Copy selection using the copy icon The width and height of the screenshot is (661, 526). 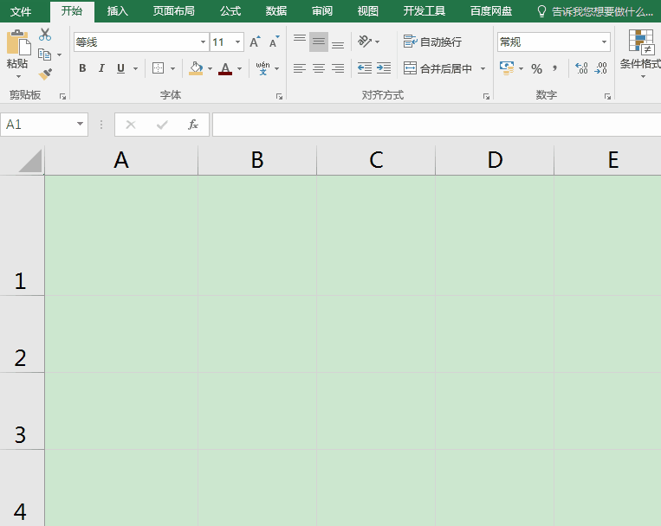click(x=44, y=55)
